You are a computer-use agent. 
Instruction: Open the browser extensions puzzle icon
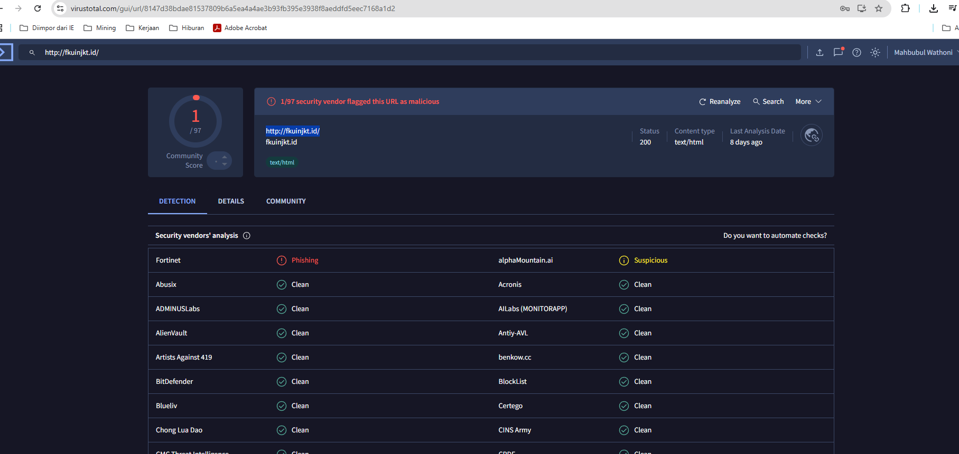(x=905, y=8)
